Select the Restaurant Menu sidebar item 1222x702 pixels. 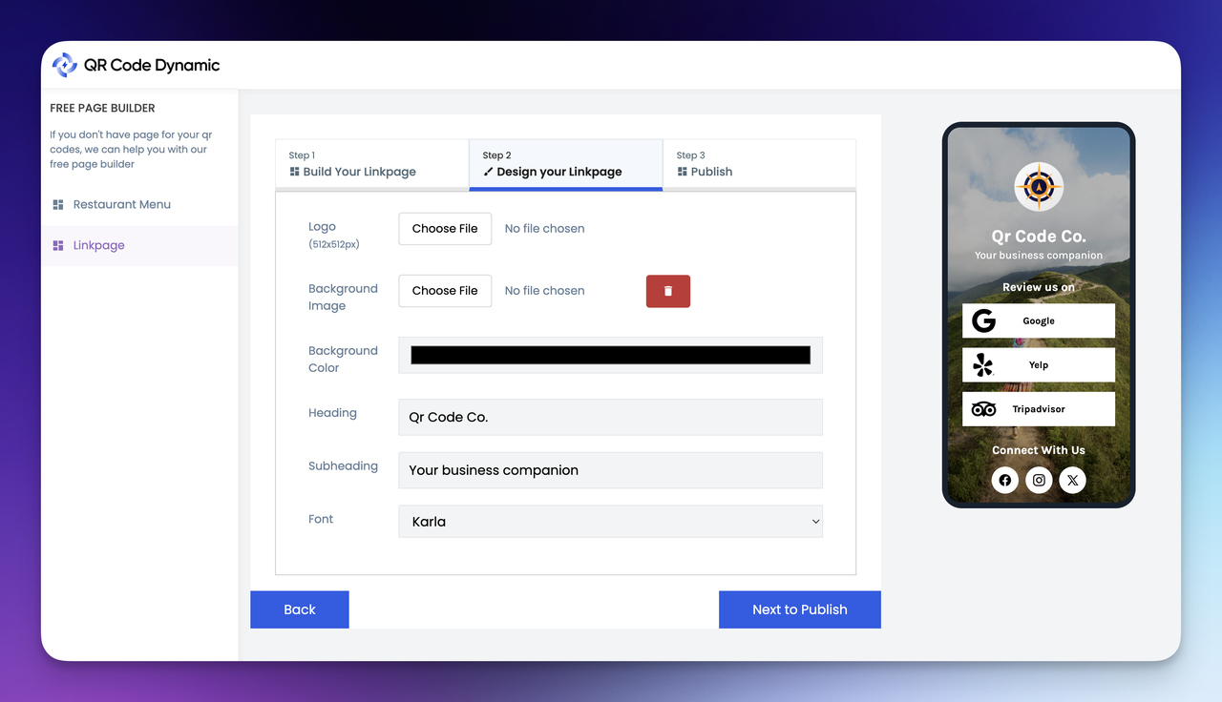121,204
